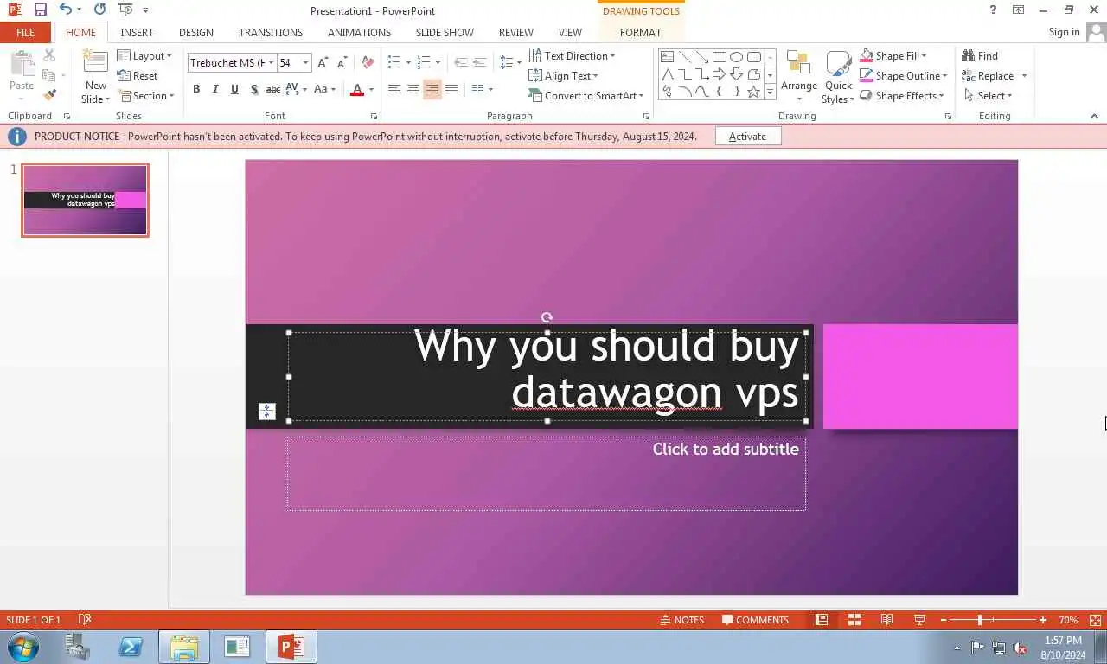The width and height of the screenshot is (1107, 664).
Task: Click Sign in at top right
Action: 1064,32
